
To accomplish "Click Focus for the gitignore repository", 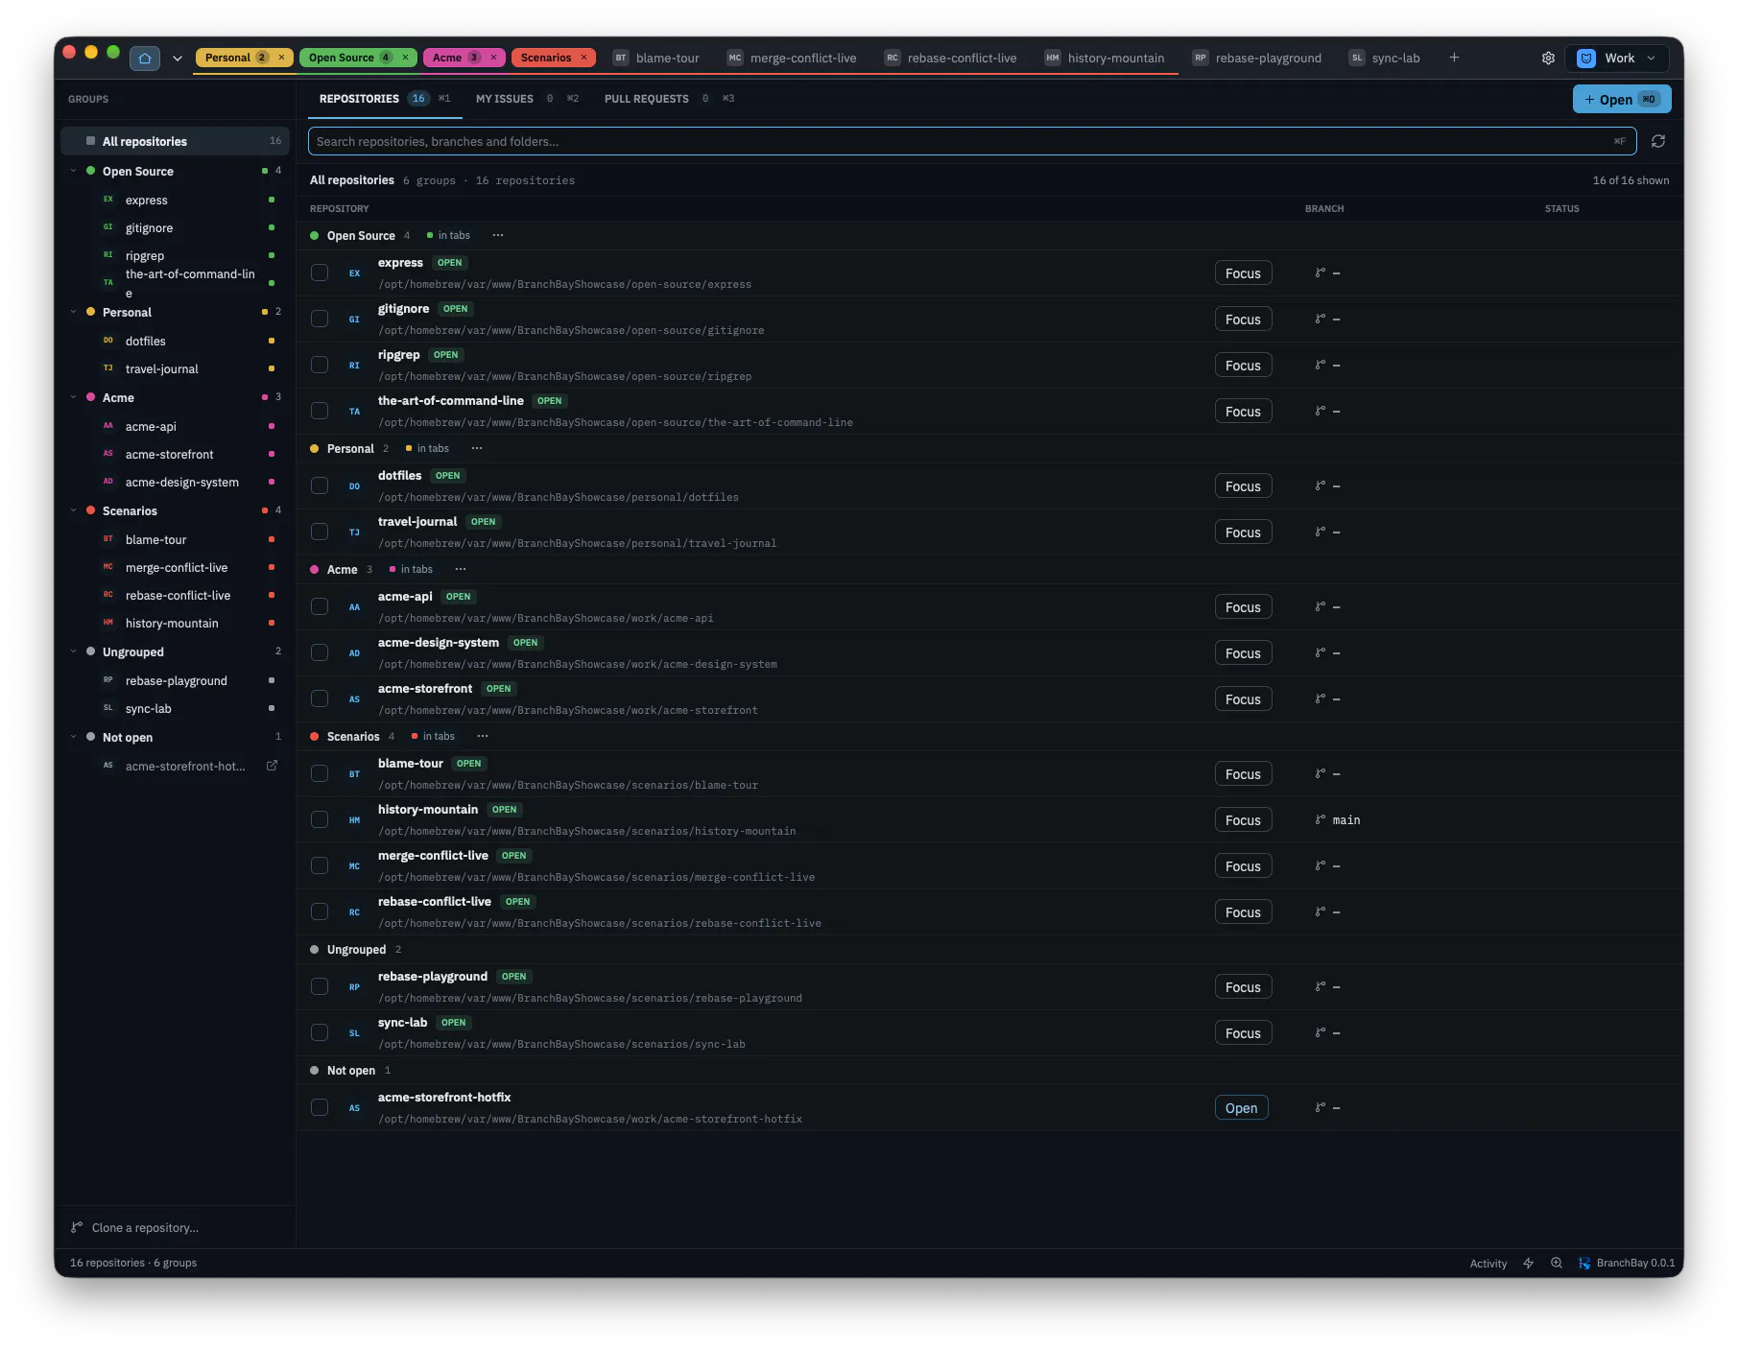I will point(1243,319).
